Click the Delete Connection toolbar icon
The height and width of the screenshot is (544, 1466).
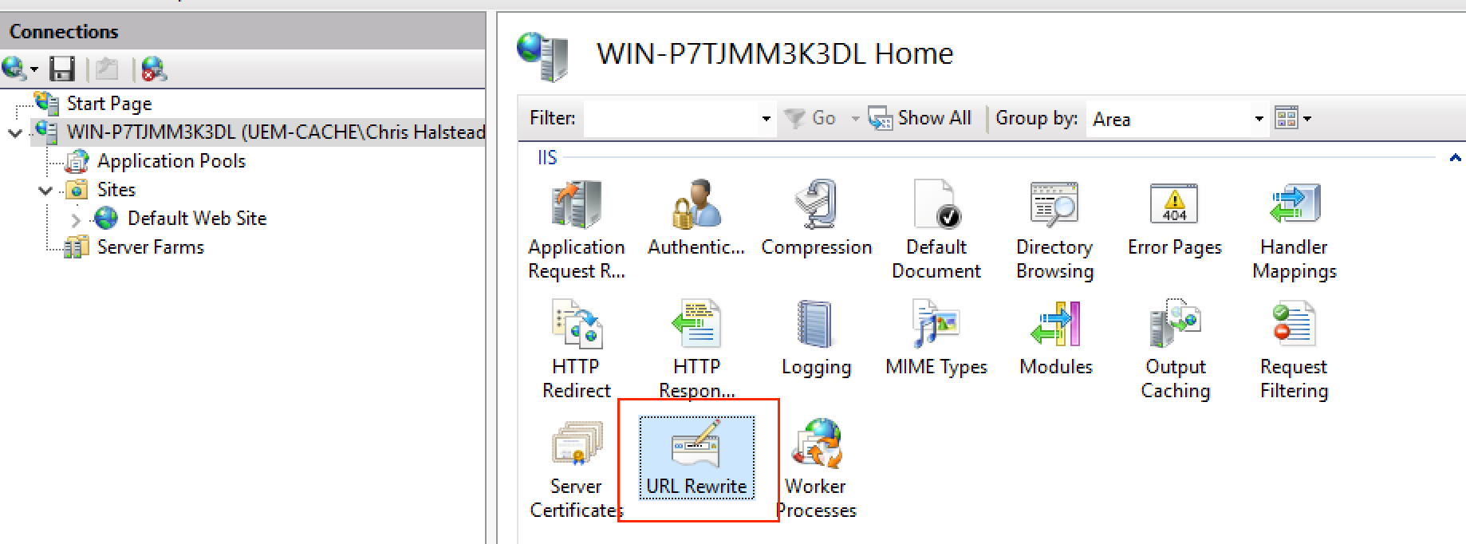point(154,69)
